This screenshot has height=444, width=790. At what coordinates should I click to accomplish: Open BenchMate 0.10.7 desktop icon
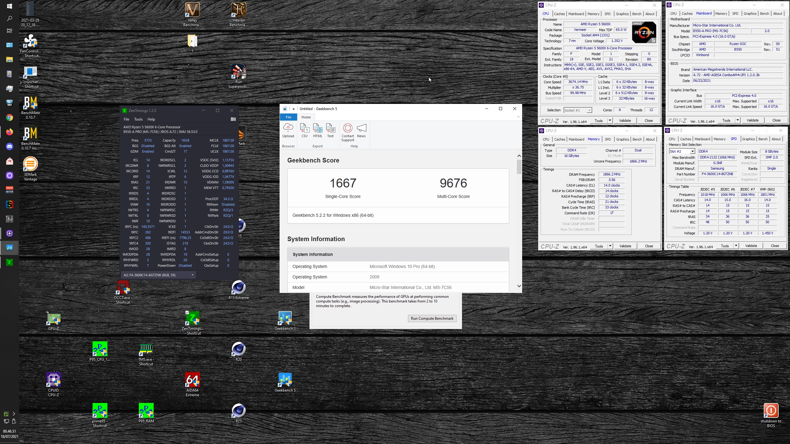tap(31, 107)
